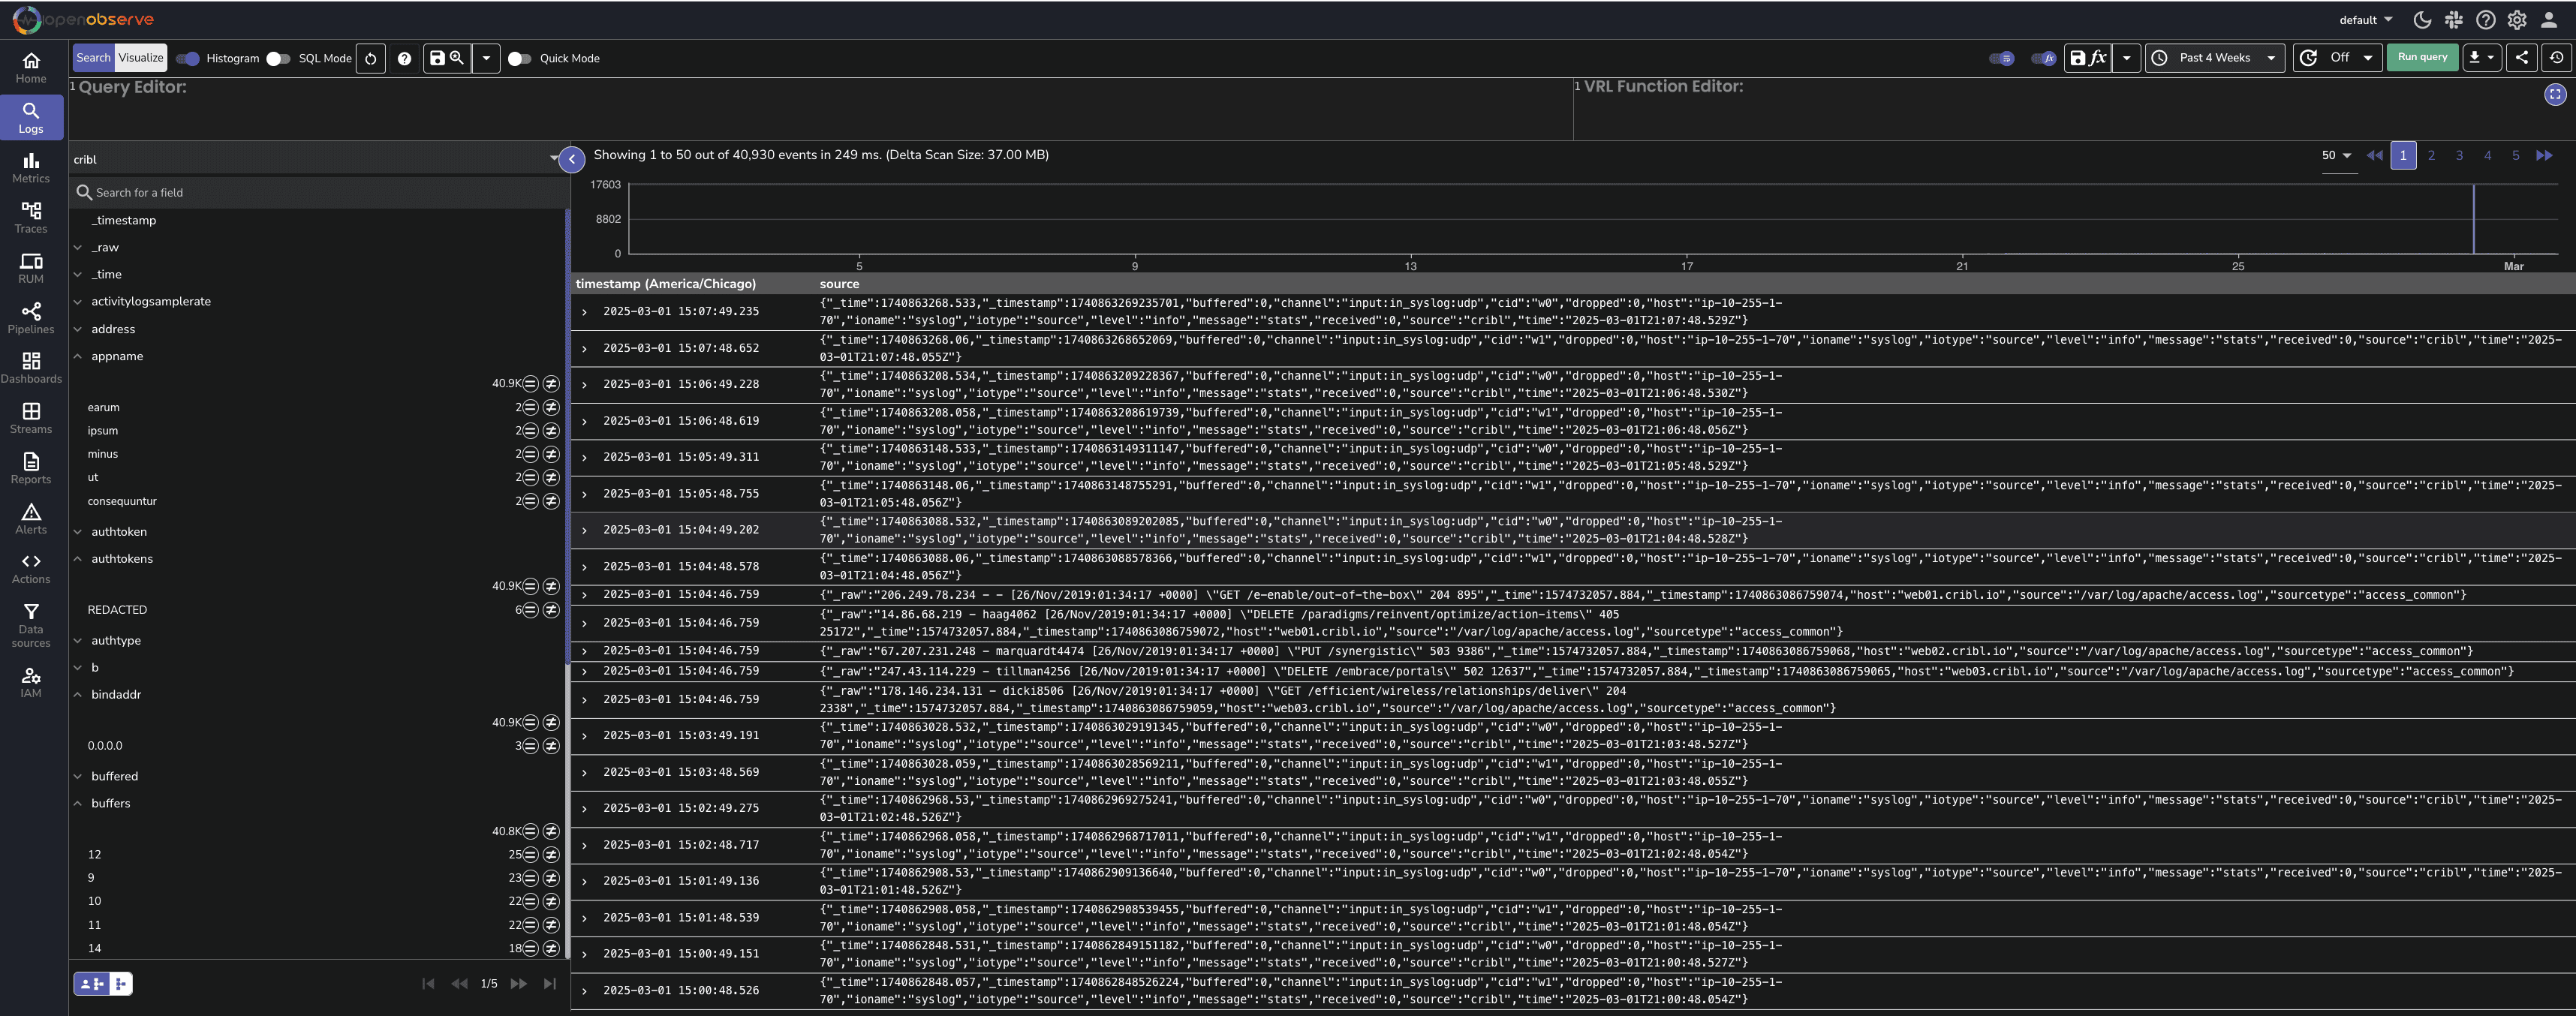The width and height of the screenshot is (2576, 1016).
Task: Toggle the Histogram switch
Action: [188, 59]
